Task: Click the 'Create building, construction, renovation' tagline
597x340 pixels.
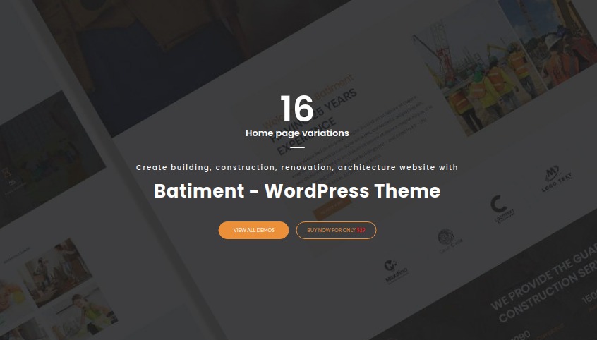Action: pyautogui.click(x=297, y=167)
